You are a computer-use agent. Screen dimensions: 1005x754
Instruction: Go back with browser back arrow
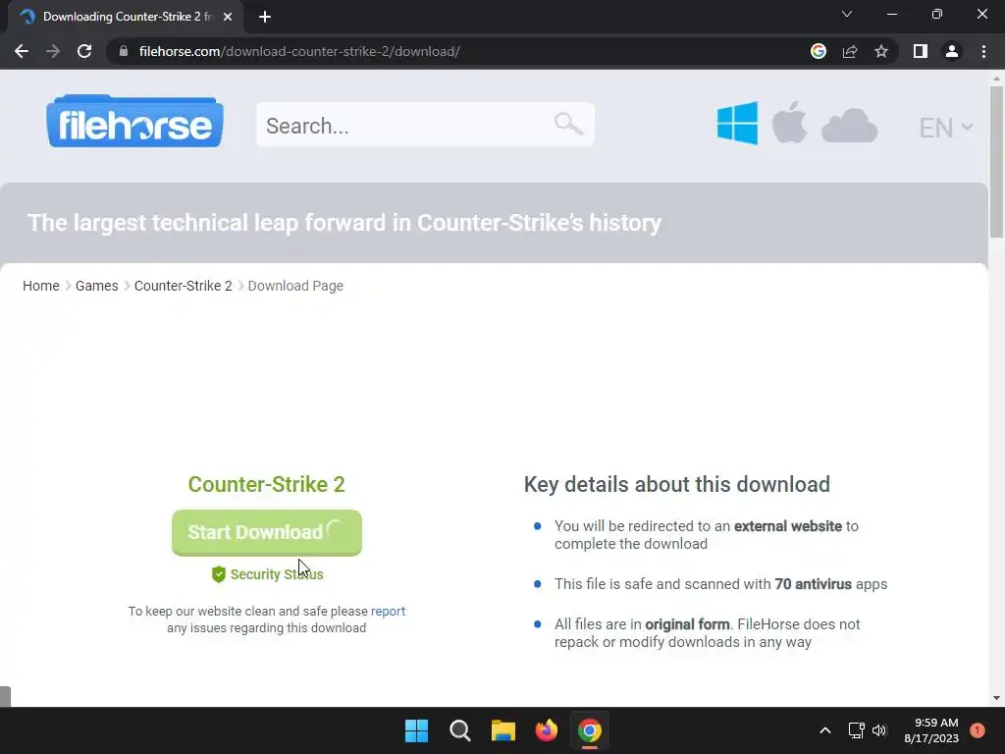[x=22, y=51]
